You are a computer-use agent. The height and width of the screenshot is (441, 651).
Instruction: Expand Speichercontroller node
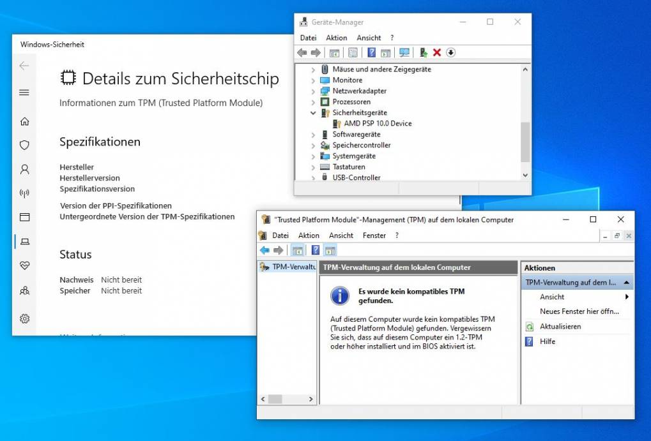[313, 146]
